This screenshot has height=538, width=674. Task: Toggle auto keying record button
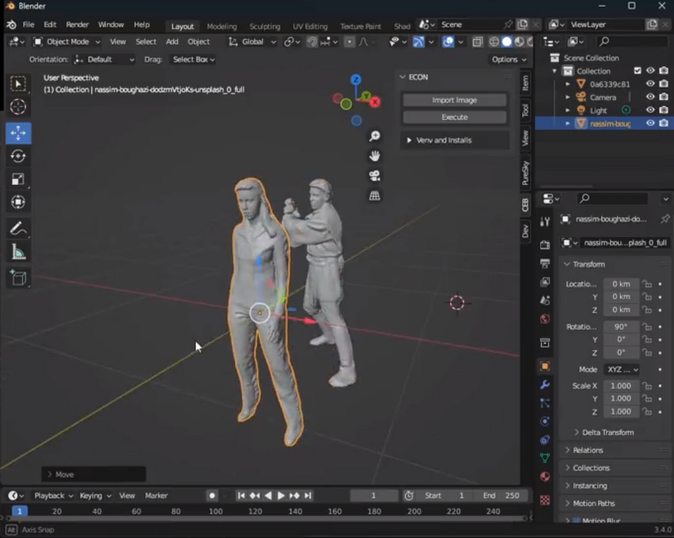[212, 496]
